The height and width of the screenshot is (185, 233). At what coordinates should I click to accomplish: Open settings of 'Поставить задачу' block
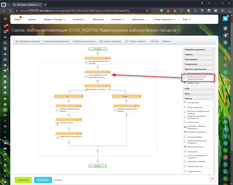click(x=78, y=120)
